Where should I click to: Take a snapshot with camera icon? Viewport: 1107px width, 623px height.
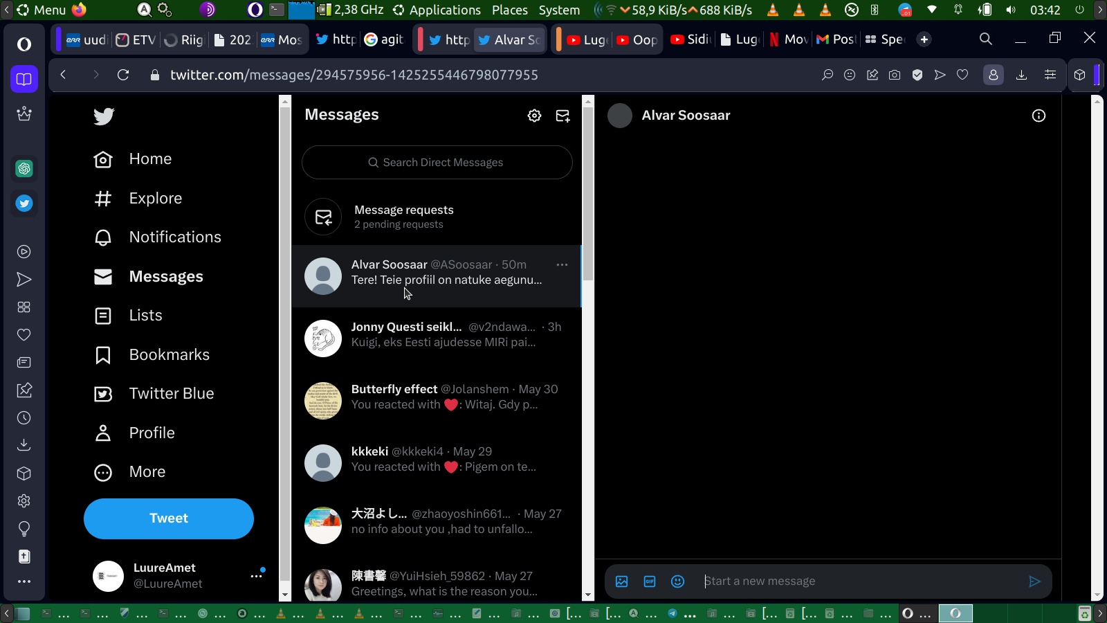[x=895, y=75]
